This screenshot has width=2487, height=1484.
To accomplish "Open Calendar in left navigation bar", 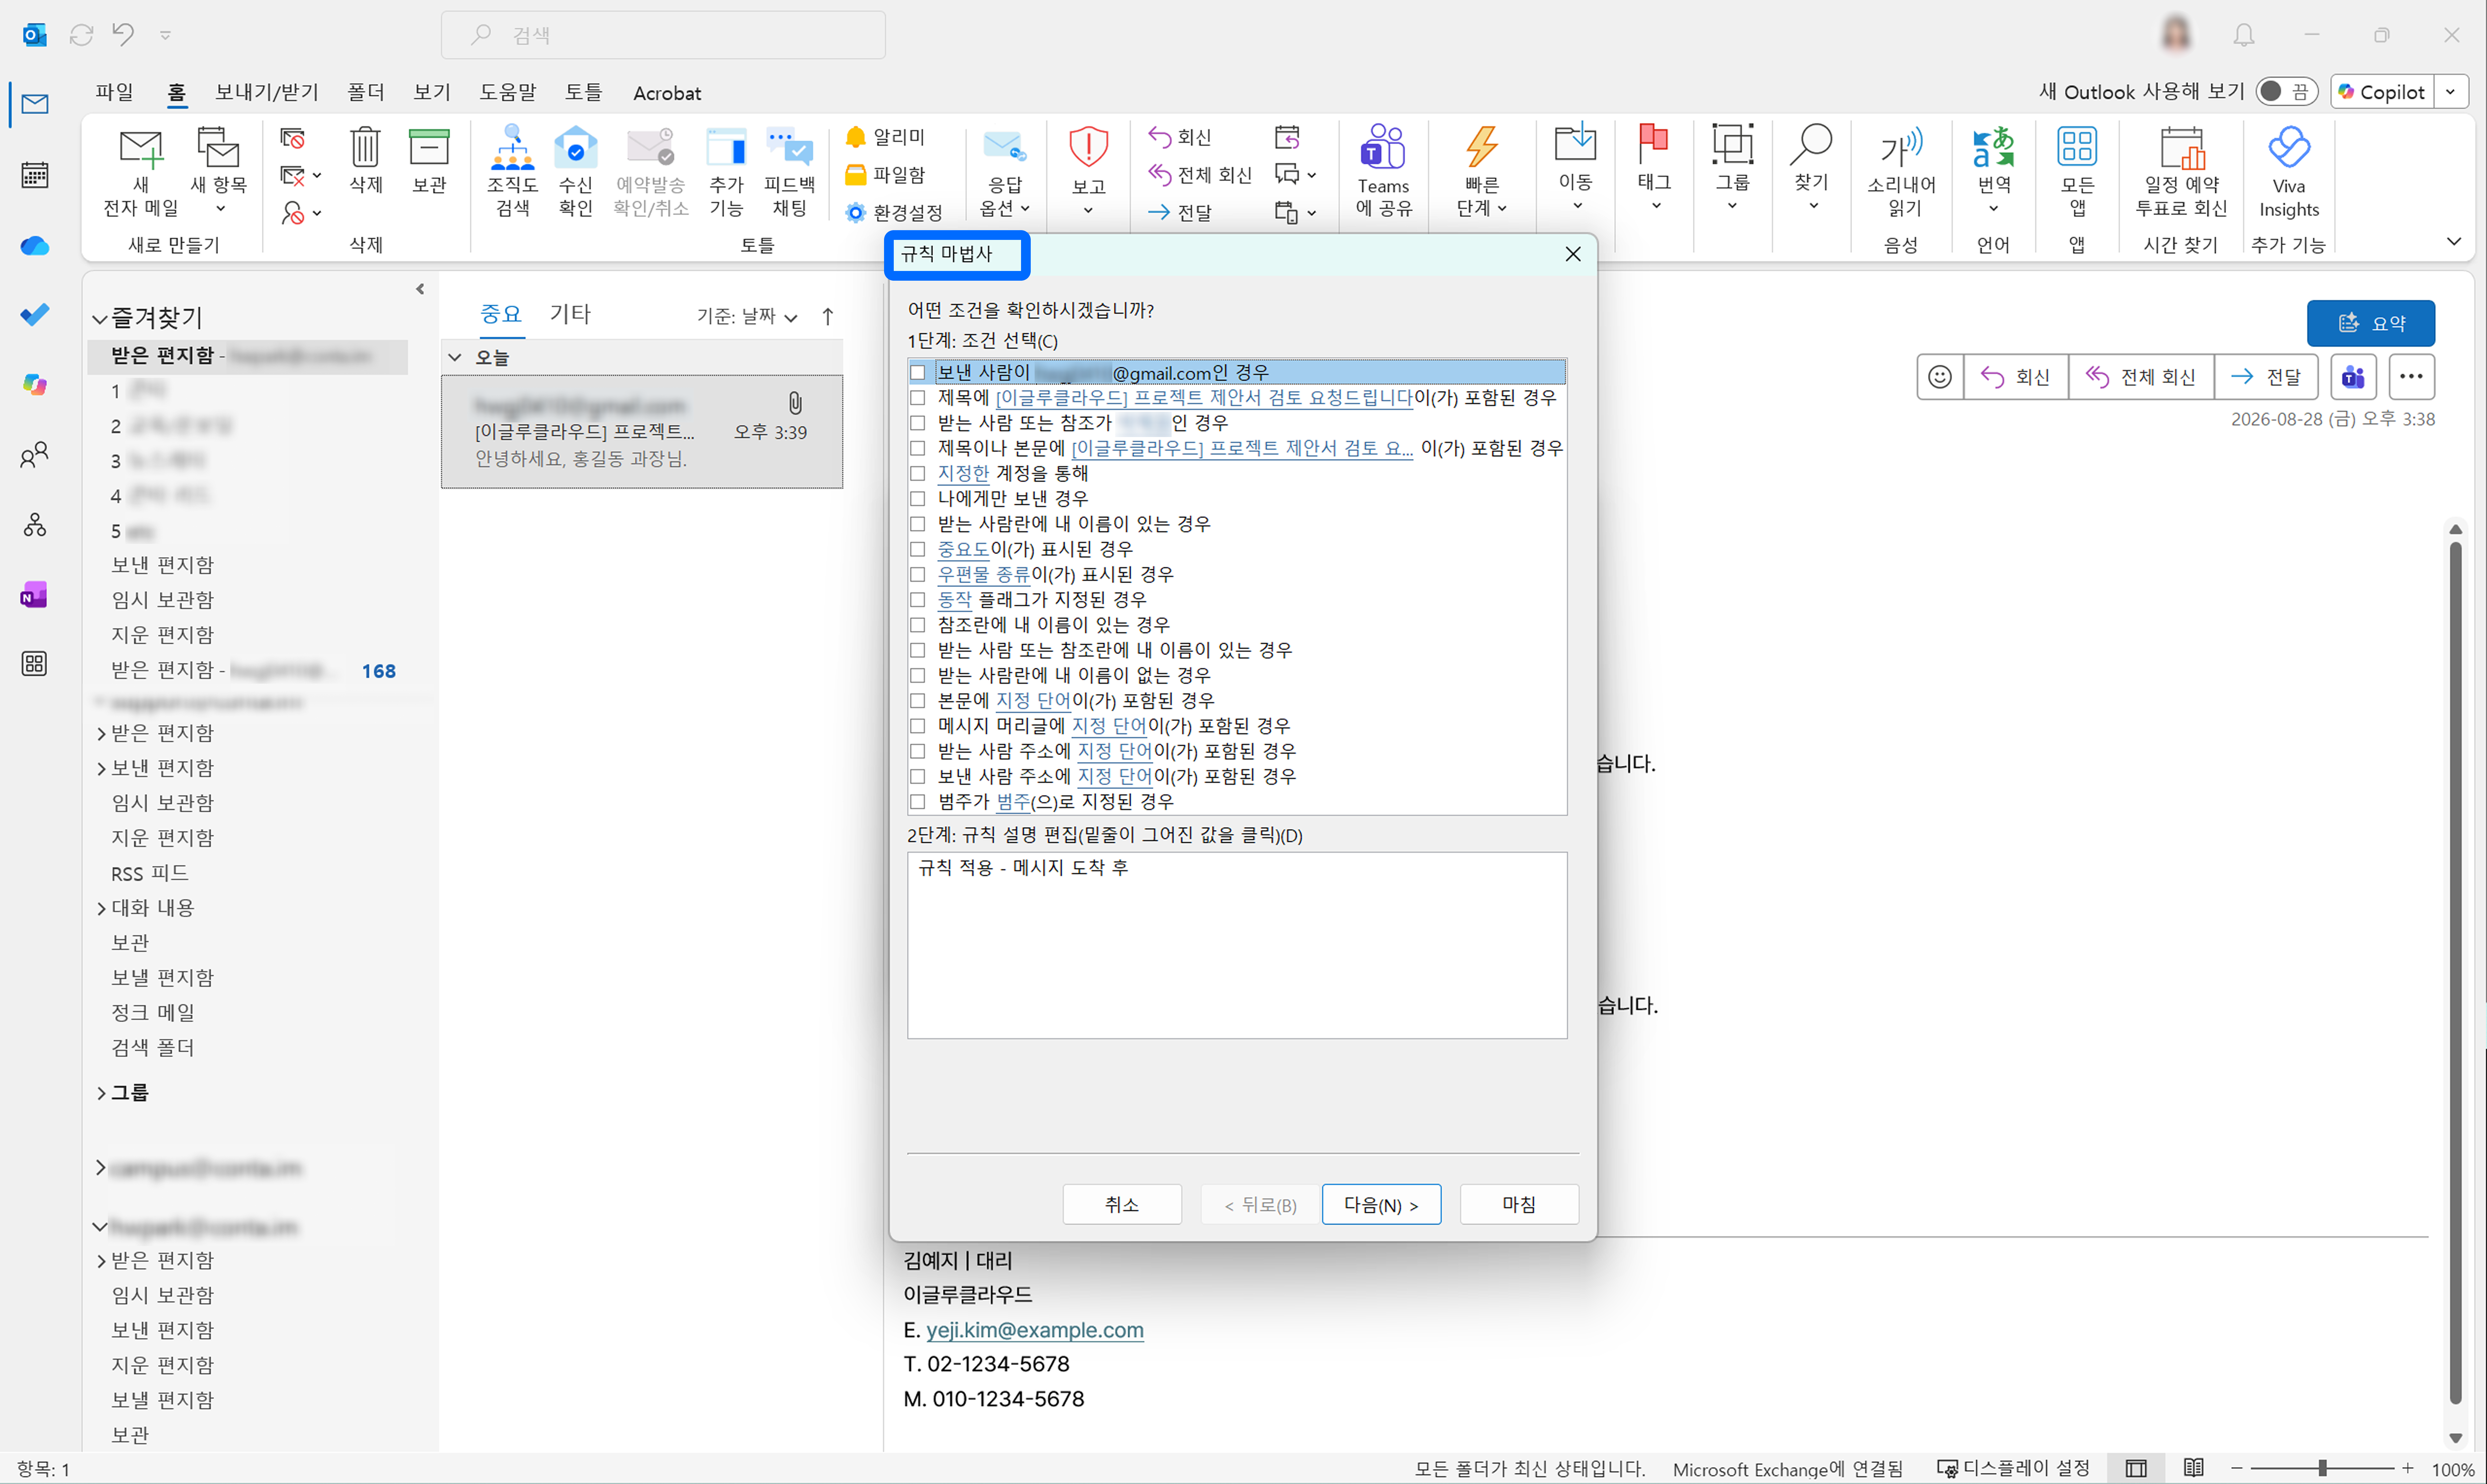I will pyautogui.click(x=35, y=175).
